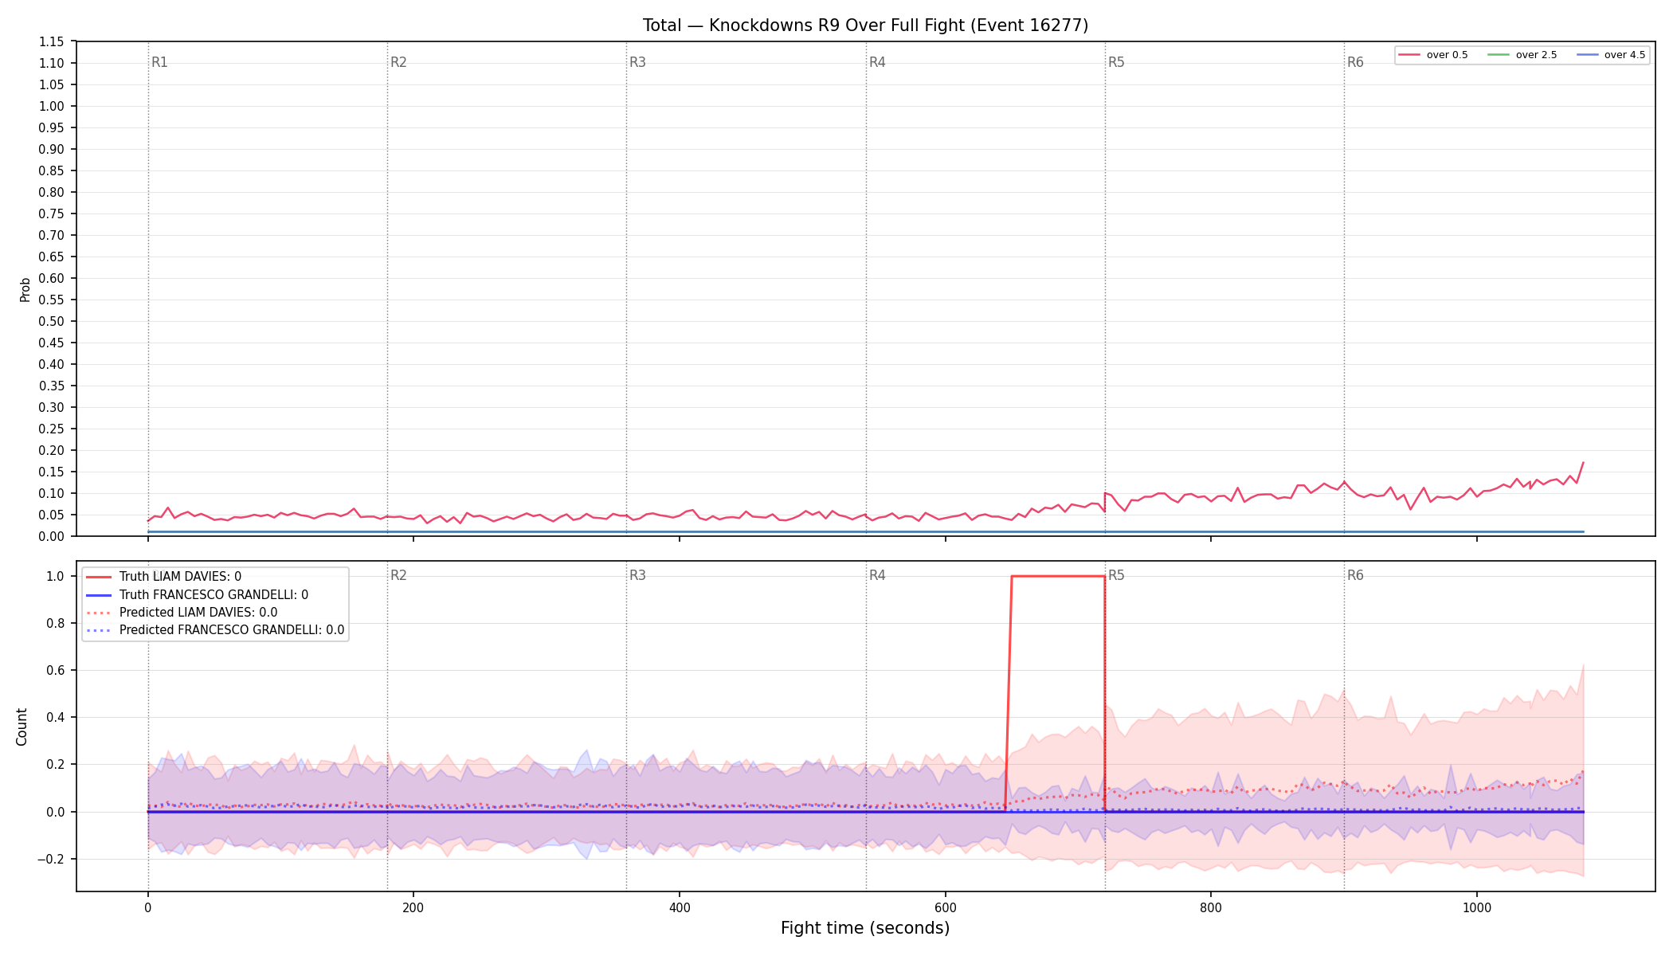Viewport: 1673px width, 956px height.
Task: Click the 0.75 tick on the Prob axis
Action: tap(52, 214)
